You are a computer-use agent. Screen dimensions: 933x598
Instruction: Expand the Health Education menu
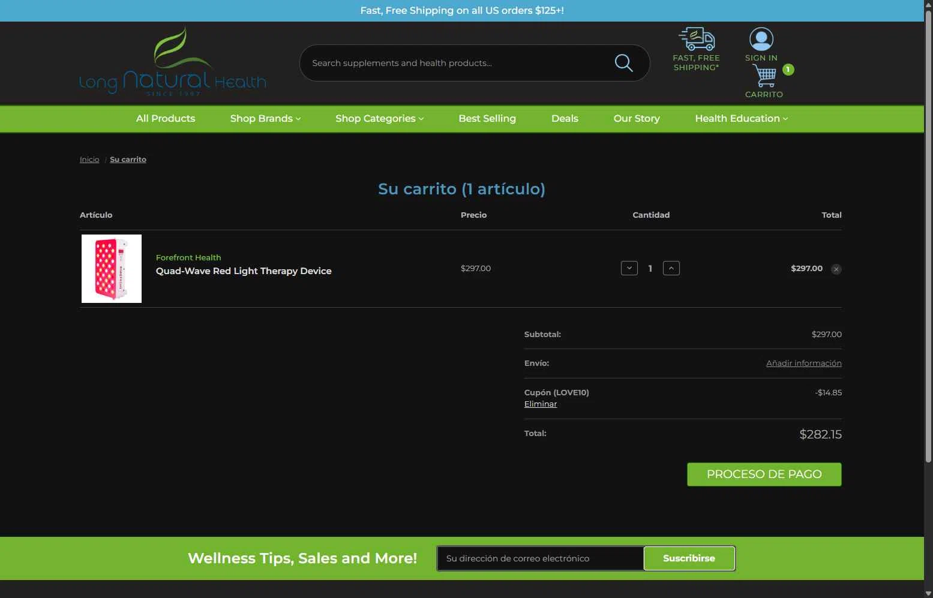tap(741, 119)
